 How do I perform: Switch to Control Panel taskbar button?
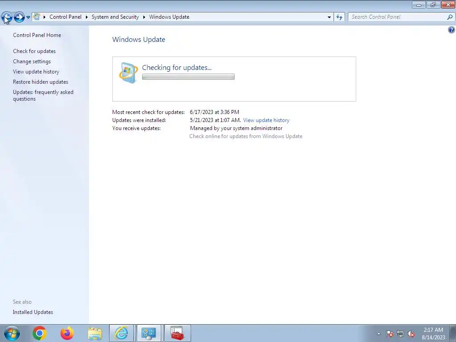click(x=149, y=333)
